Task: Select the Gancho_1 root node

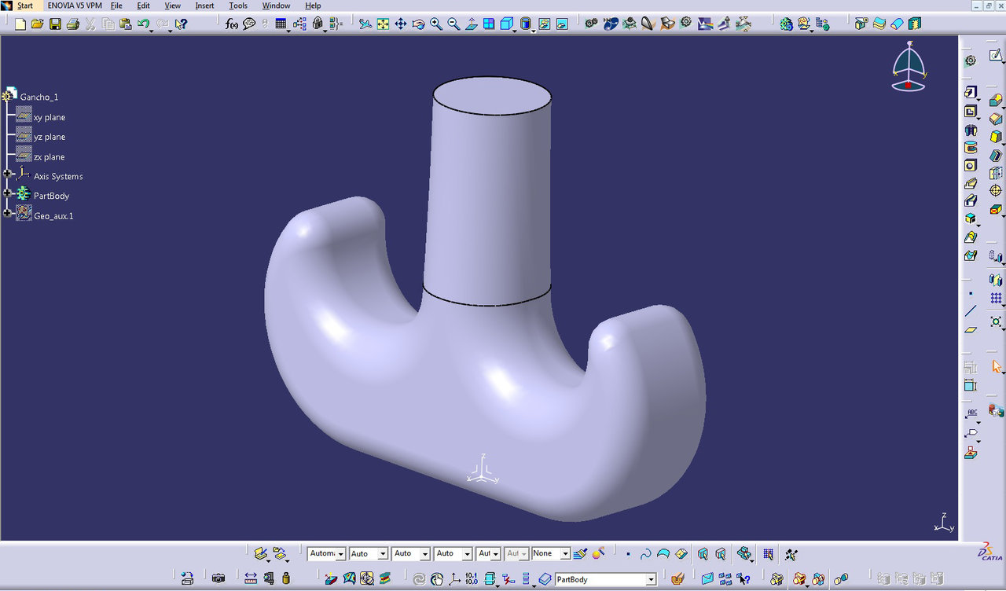Action: click(x=39, y=97)
